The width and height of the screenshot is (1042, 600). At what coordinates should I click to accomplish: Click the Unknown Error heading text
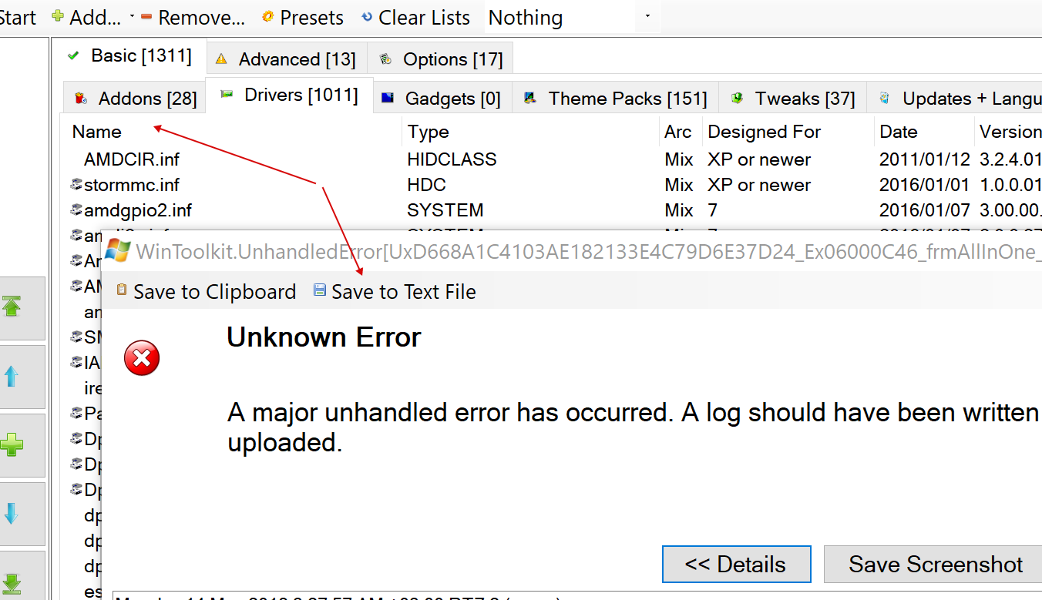[x=324, y=337]
